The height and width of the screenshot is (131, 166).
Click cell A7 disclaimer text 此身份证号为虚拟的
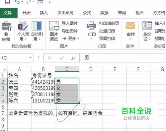click(31, 113)
